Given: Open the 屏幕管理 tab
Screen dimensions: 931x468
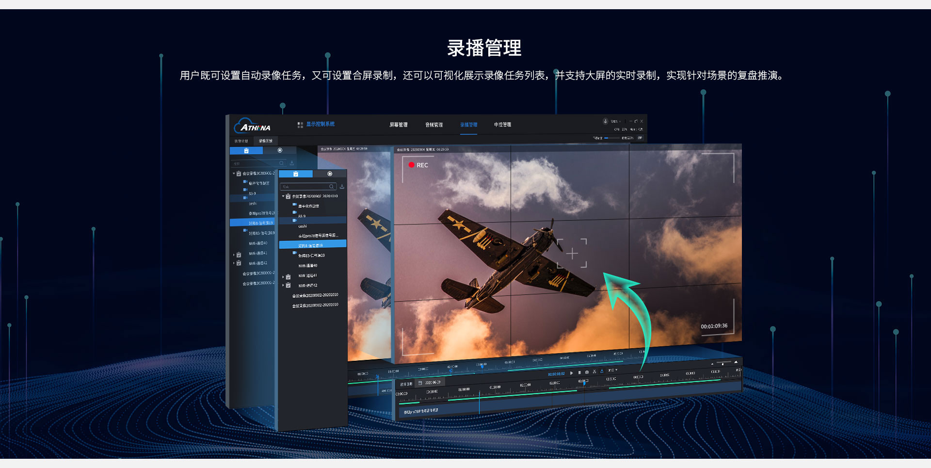Looking at the screenshot, I should tap(398, 125).
